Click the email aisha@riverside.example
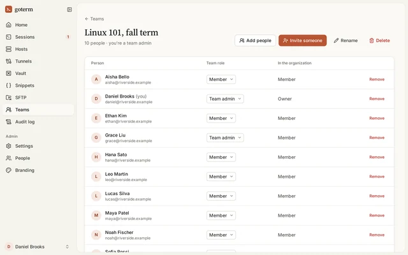Screen dimensions: 408x255 [128, 82]
